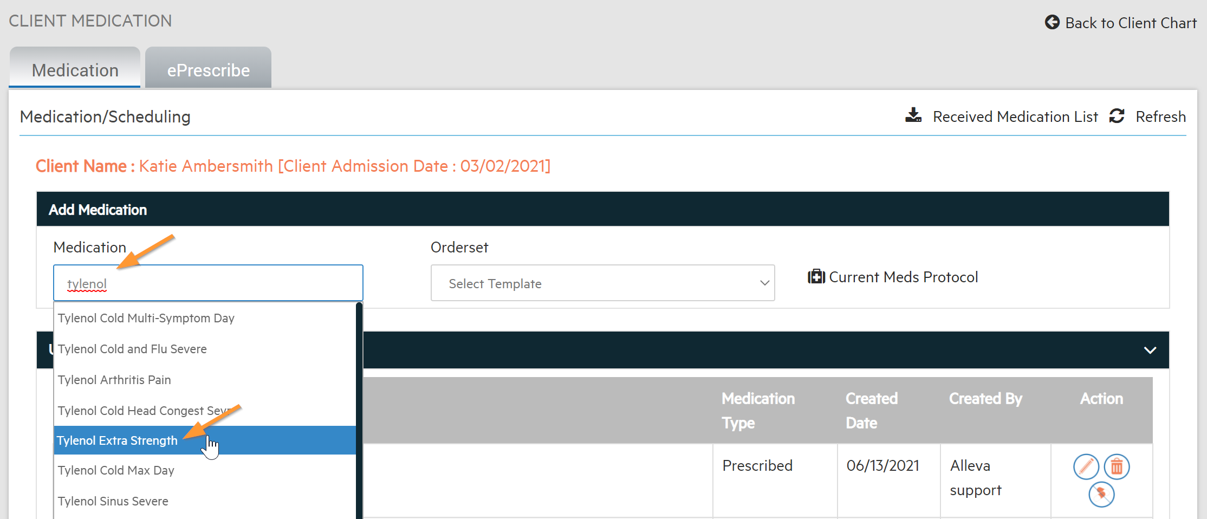The image size is (1207, 519).
Task: Select the pencil edit icon for the prescribed medication
Action: pos(1086,466)
